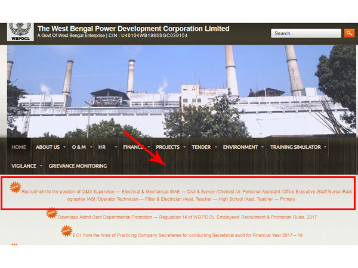Expand the HR dropdown arrow
Image resolution: width=358 pixels, height=268 pixels.
tap(116, 147)
